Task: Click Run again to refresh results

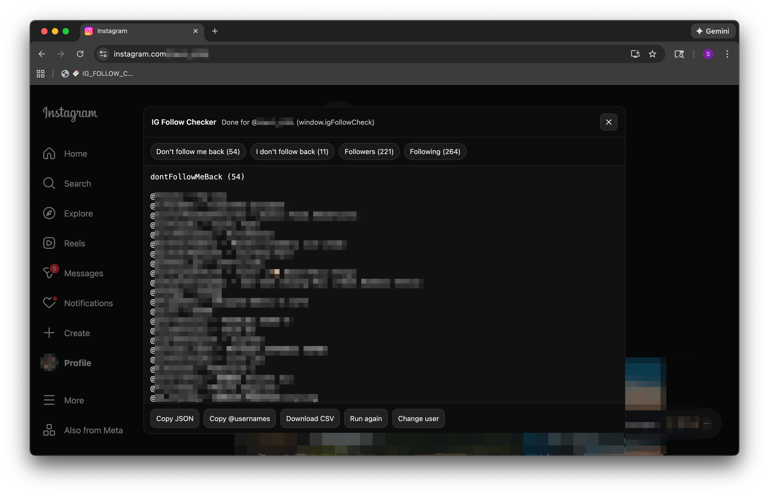Action: 366,418
